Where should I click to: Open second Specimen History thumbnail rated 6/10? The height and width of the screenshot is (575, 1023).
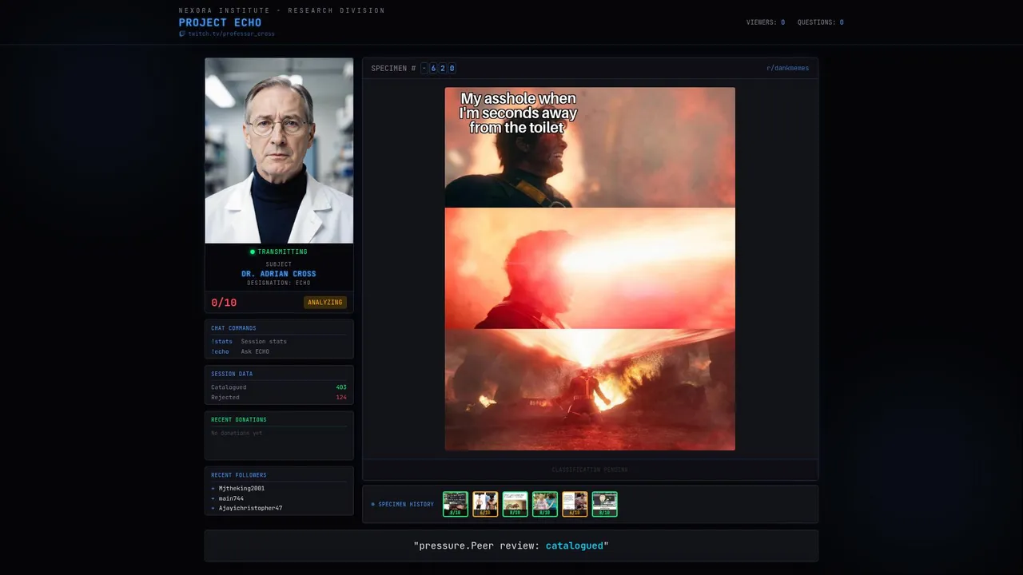[485, 504]
